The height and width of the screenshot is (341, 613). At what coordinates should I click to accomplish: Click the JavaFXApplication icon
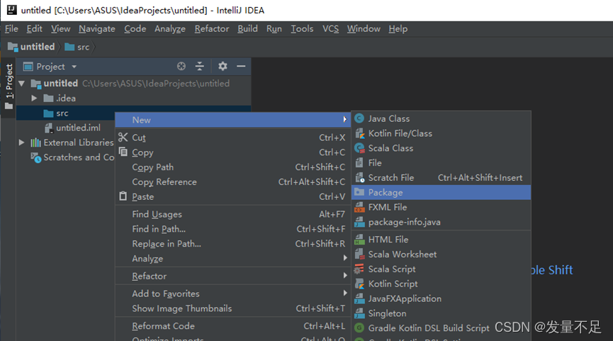click(359, 298)
